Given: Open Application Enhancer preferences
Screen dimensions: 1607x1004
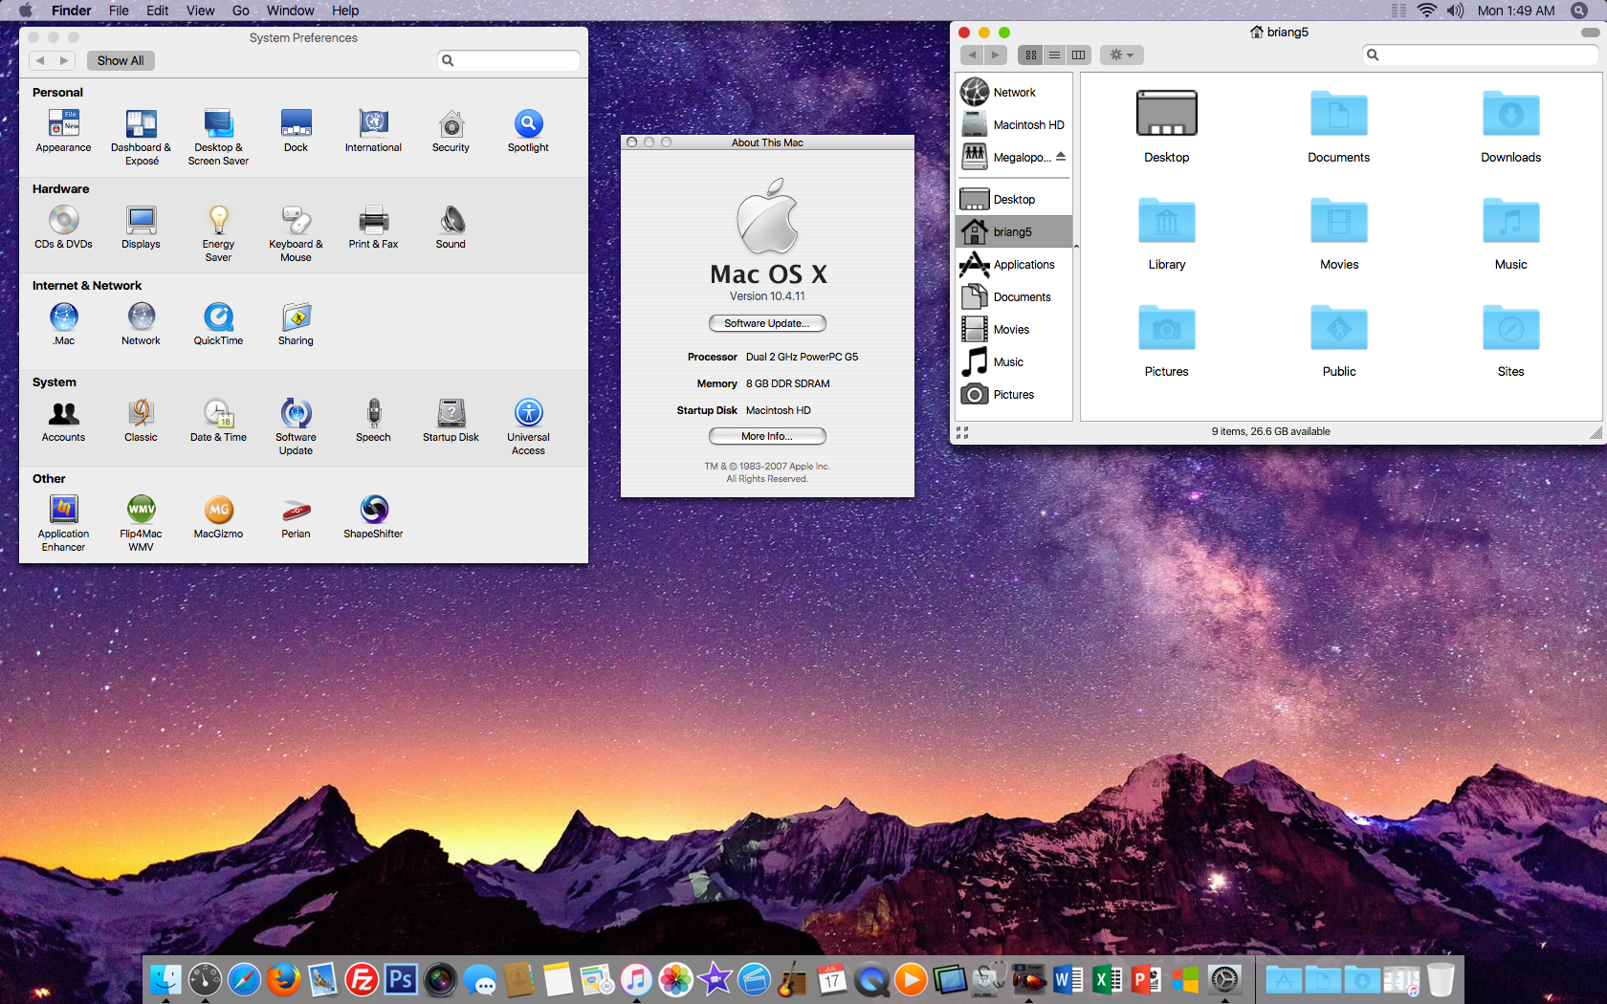Looking at the screenshot, I should (x=63, y=524).
